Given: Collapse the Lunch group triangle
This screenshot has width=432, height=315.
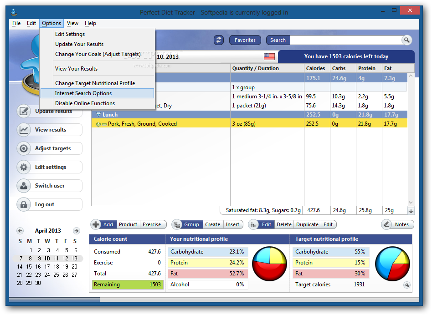Looking at the screenshot, I should 98,114.
